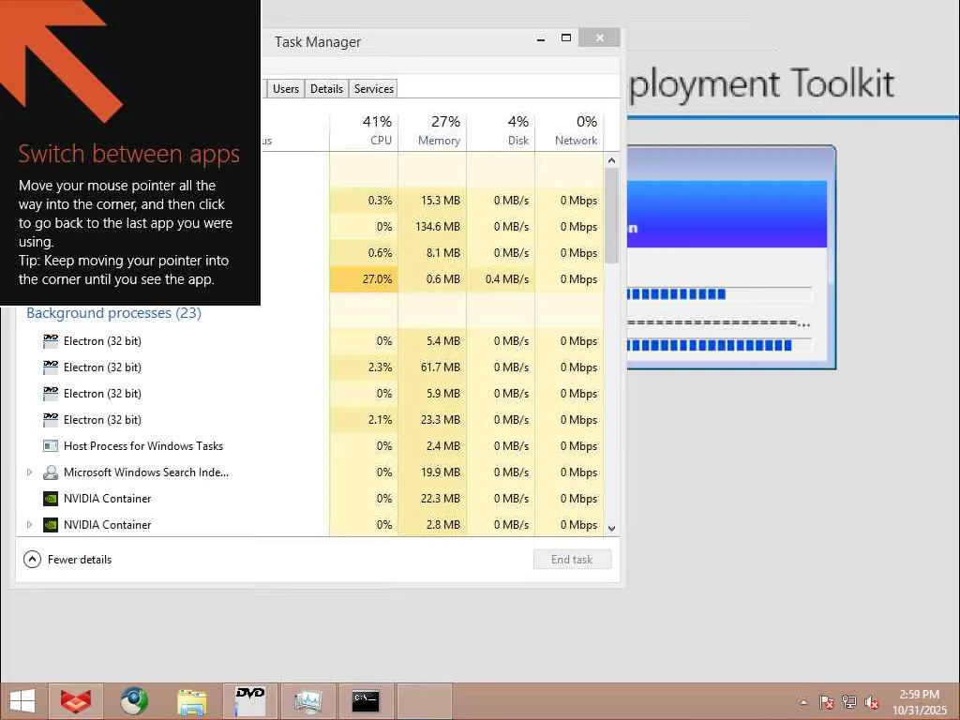Screen dimensions: 960x720
Task: Click the muted volume tray icon
Action: click(872, 702)
